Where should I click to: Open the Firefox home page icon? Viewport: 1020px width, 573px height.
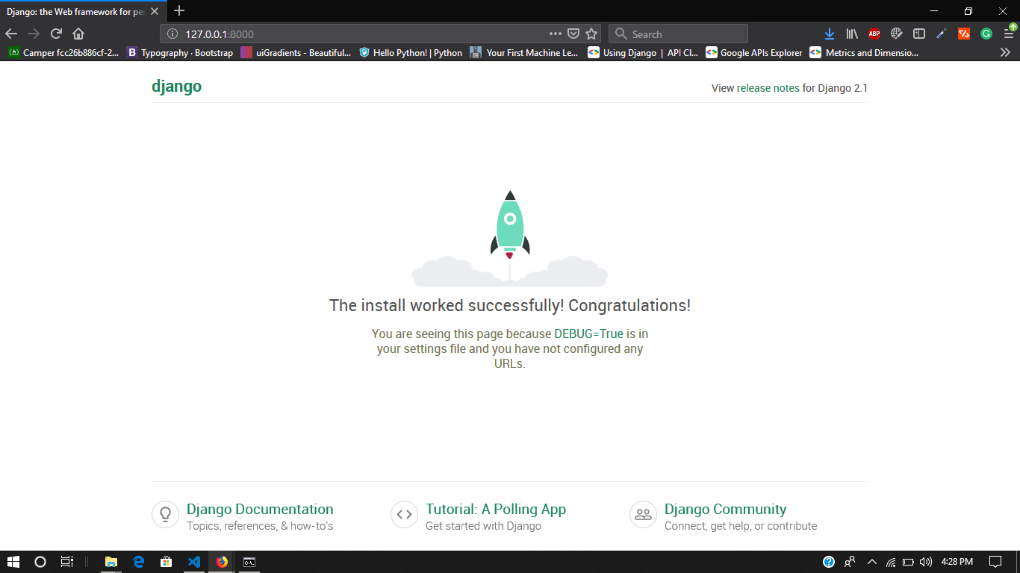78,34
